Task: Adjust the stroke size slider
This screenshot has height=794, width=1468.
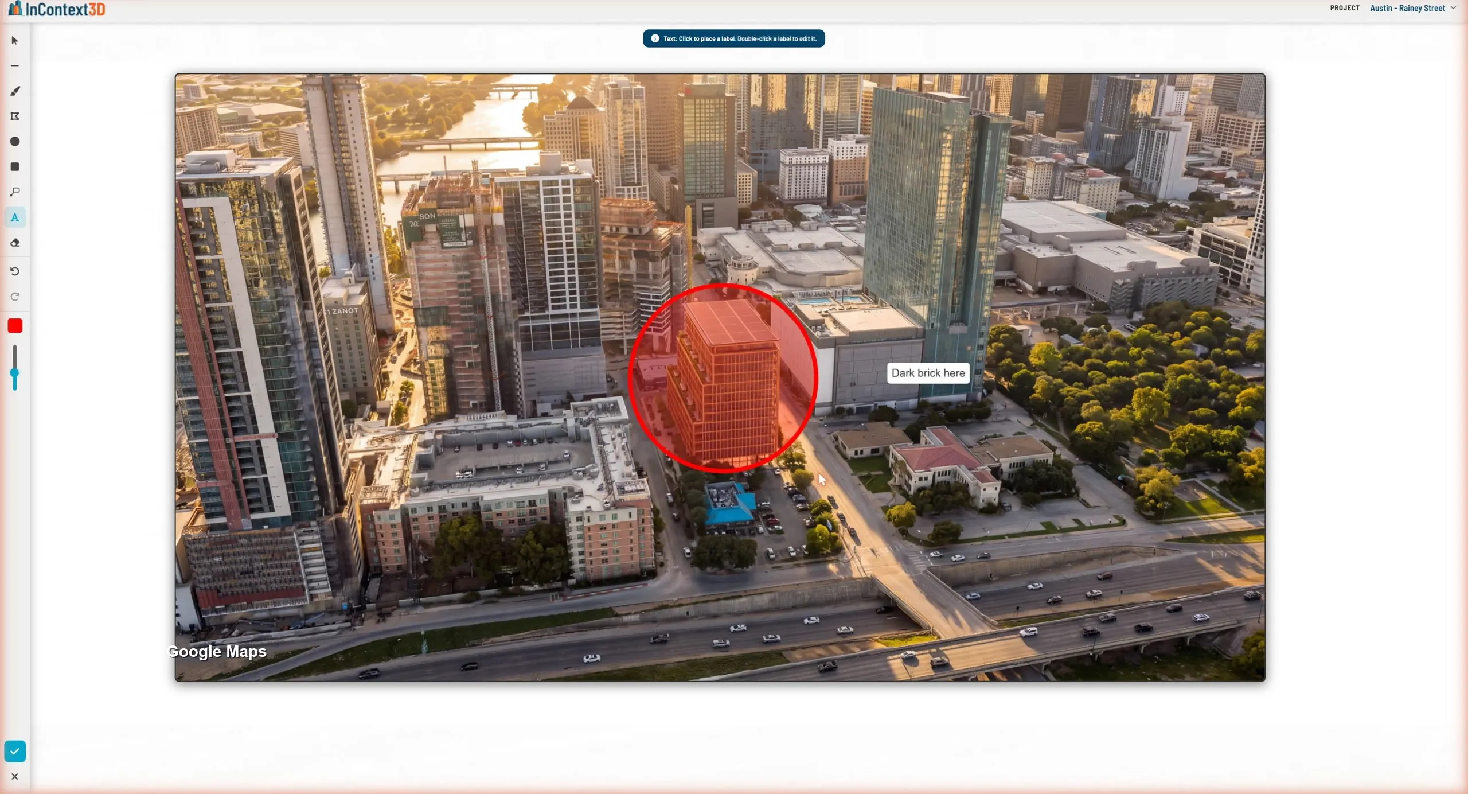Action: (x=15, y=368)
